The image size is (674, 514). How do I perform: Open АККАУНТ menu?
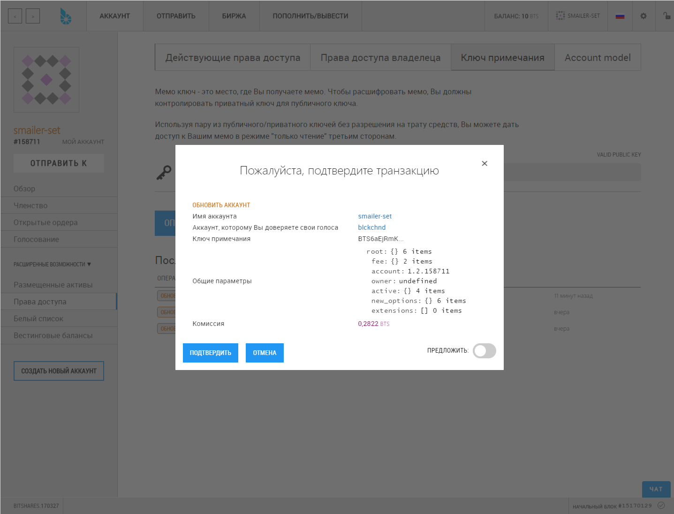click(x=114, y=16)
